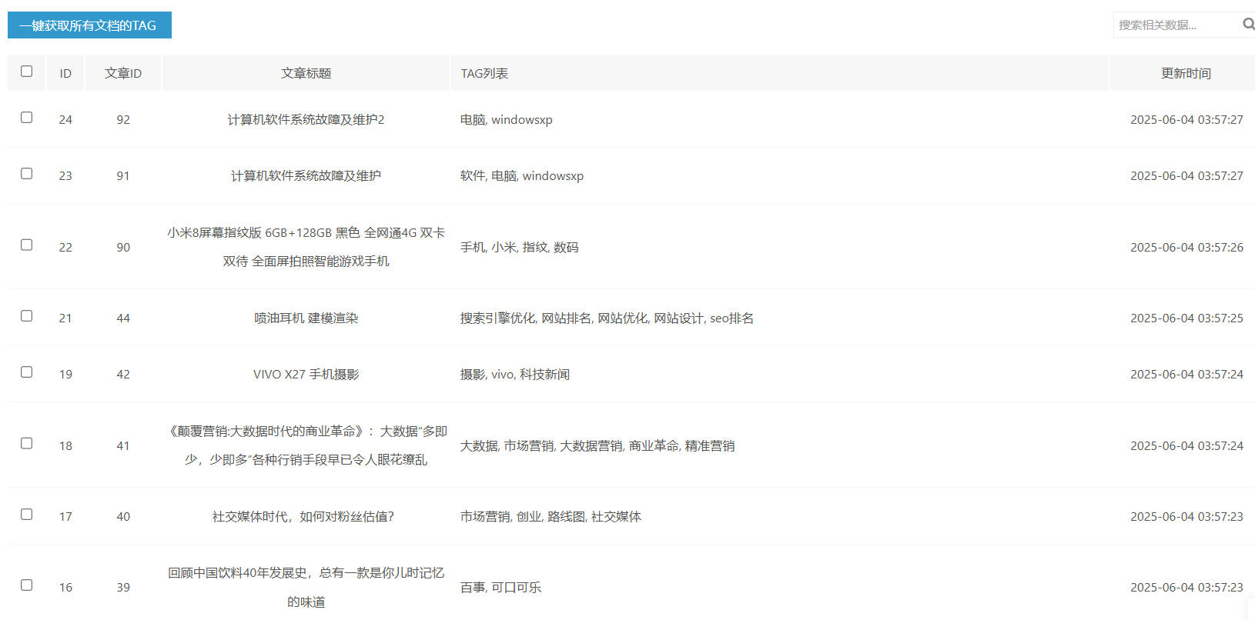This screenshot has width=1255, height=620.
Task: Toggle the select-all checkbox in header
Action: coord(27,72)
